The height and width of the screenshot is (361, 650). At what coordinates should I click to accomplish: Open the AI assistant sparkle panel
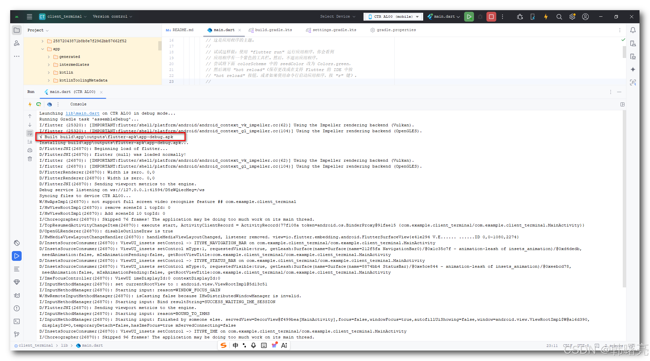pyautogui.click(x=633, y=69)
